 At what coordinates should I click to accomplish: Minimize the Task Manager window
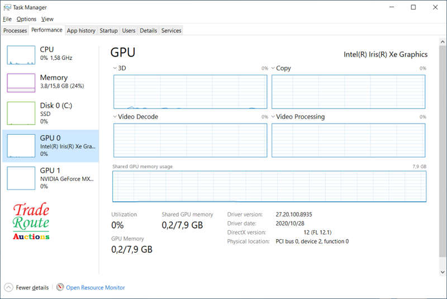(x=392, y=7)
